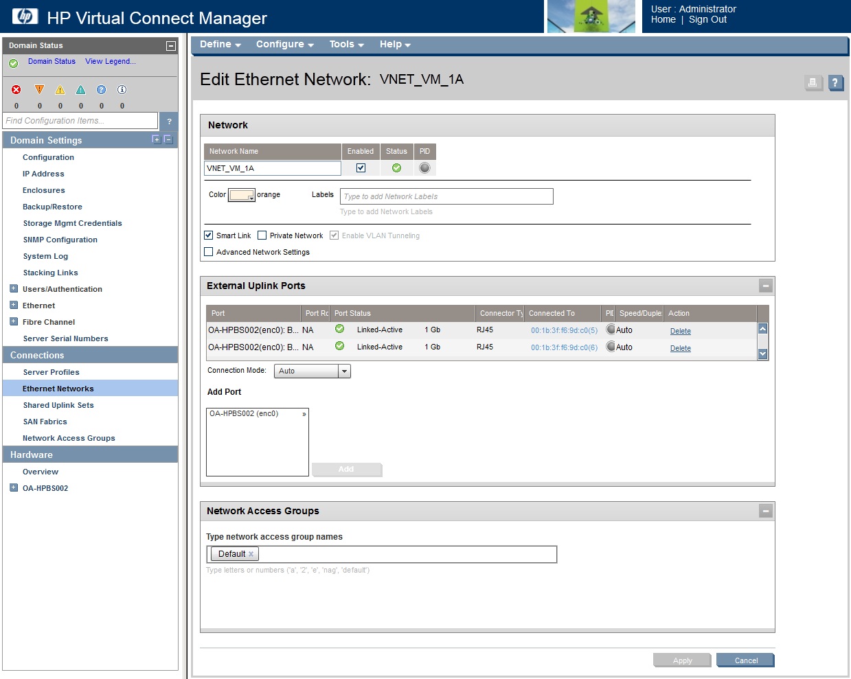Expand OA-HPBS002 (enc0) in Add Port list
This screenshot has width=851, height=679.
coord(304,414)
